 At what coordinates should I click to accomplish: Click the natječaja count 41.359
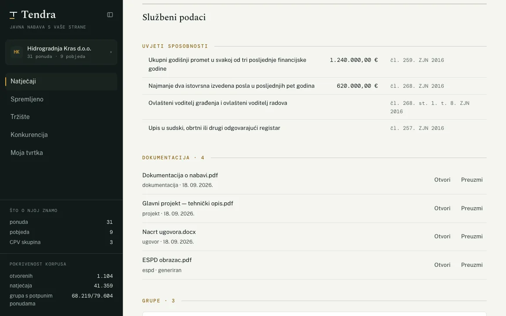[103, 286]
